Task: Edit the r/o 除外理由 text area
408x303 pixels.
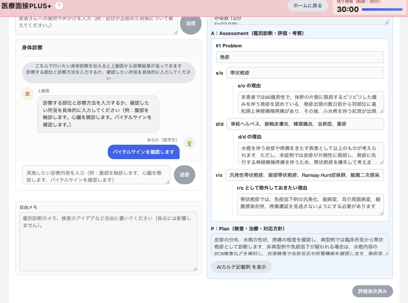Action: (310, 204)
